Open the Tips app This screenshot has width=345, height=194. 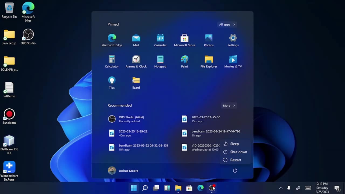pyautogui.click(x=112, y=83)
